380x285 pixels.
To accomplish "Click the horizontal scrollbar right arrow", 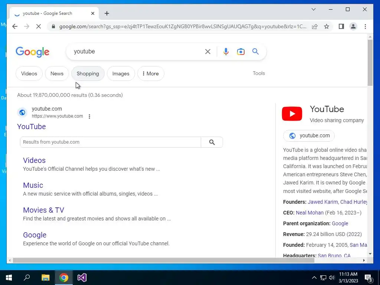I will 364,261.
